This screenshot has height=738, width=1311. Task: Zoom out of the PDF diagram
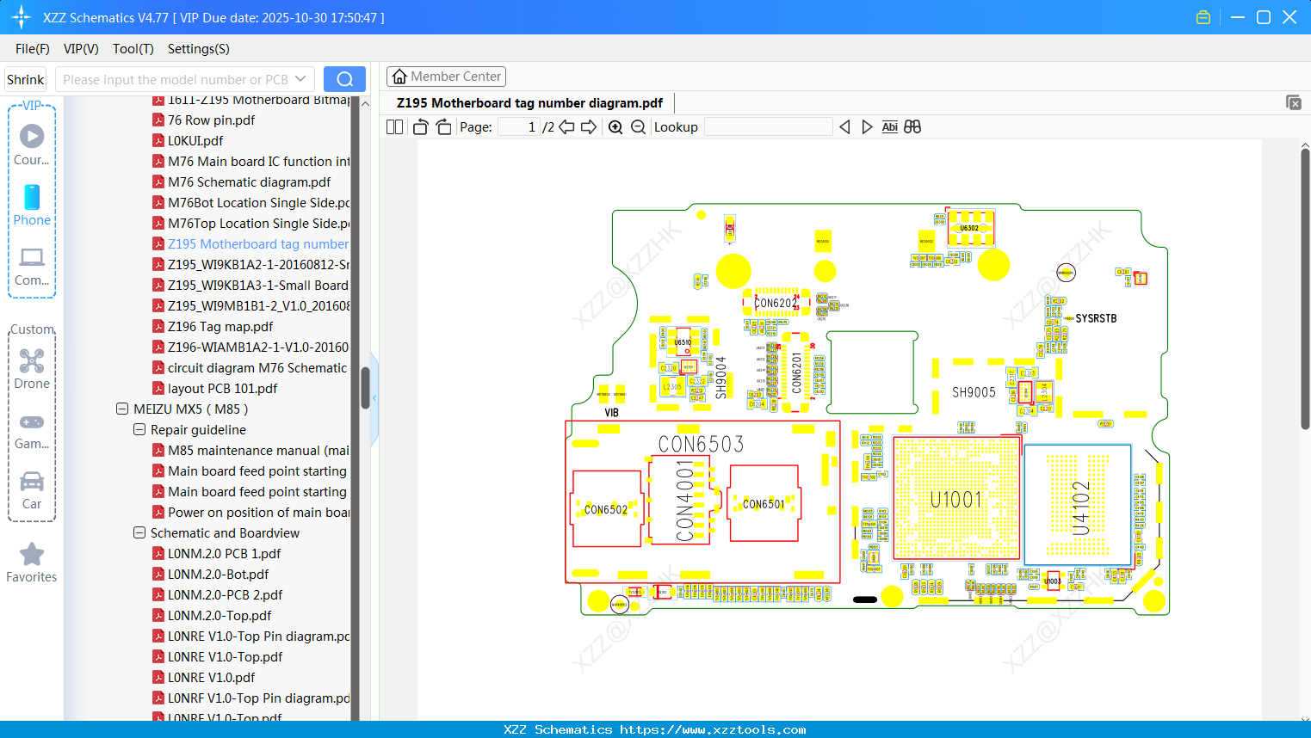point(638,126)
